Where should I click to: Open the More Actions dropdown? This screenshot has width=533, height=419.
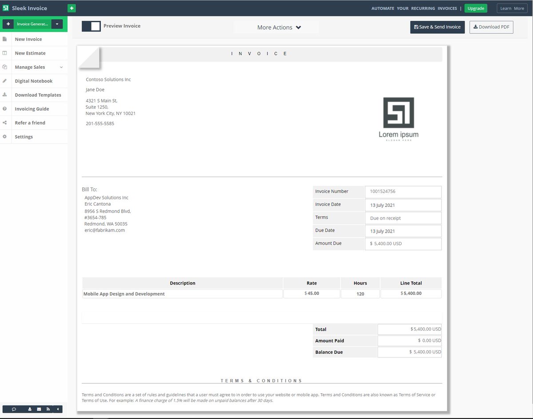click(276, 27)
